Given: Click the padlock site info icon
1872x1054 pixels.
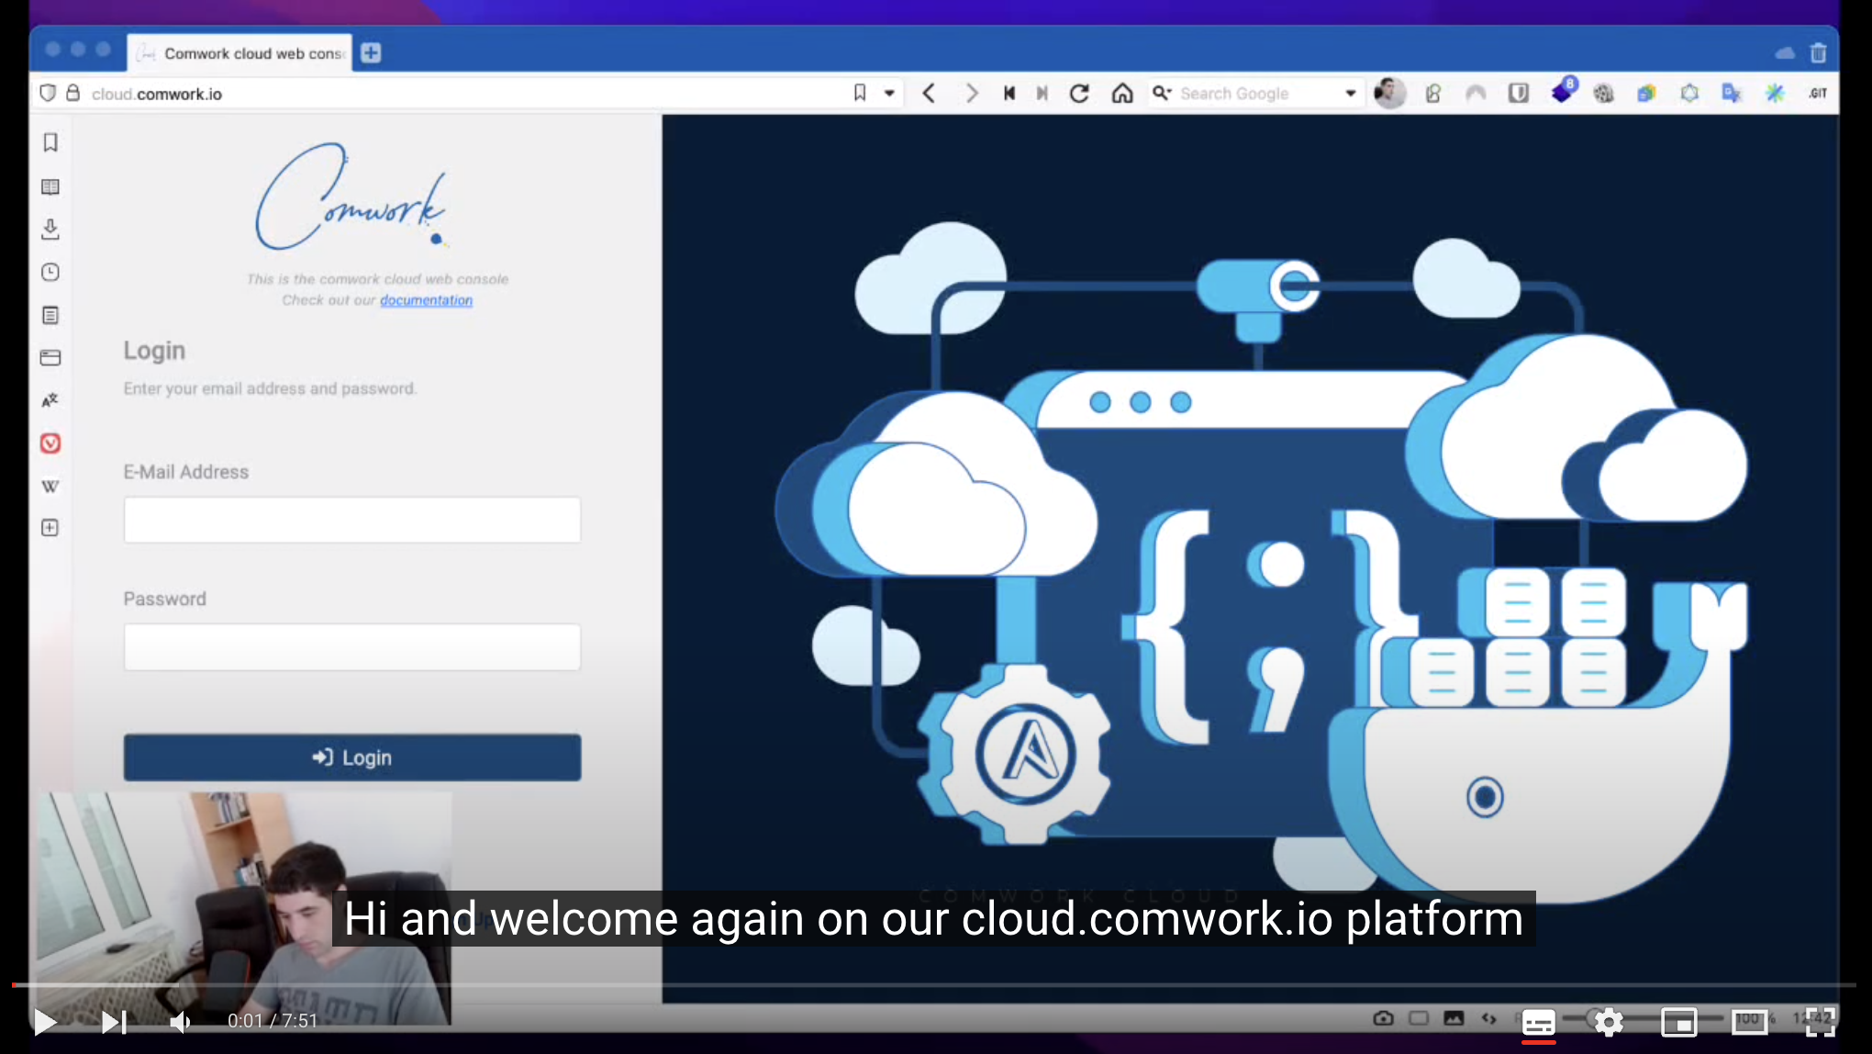Looking at the screenshot, I should [x=73, y=93].
